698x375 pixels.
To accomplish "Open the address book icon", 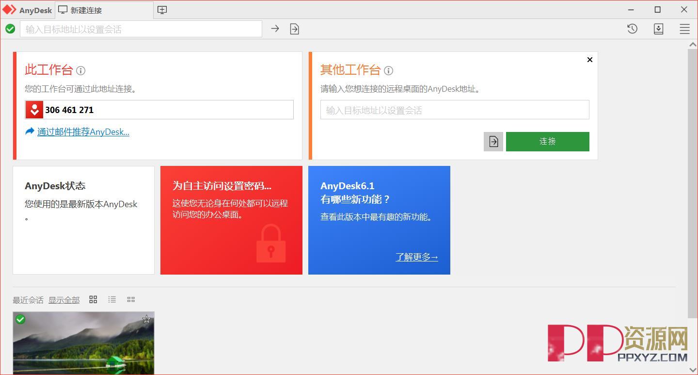I will click(x=658, y=29).
